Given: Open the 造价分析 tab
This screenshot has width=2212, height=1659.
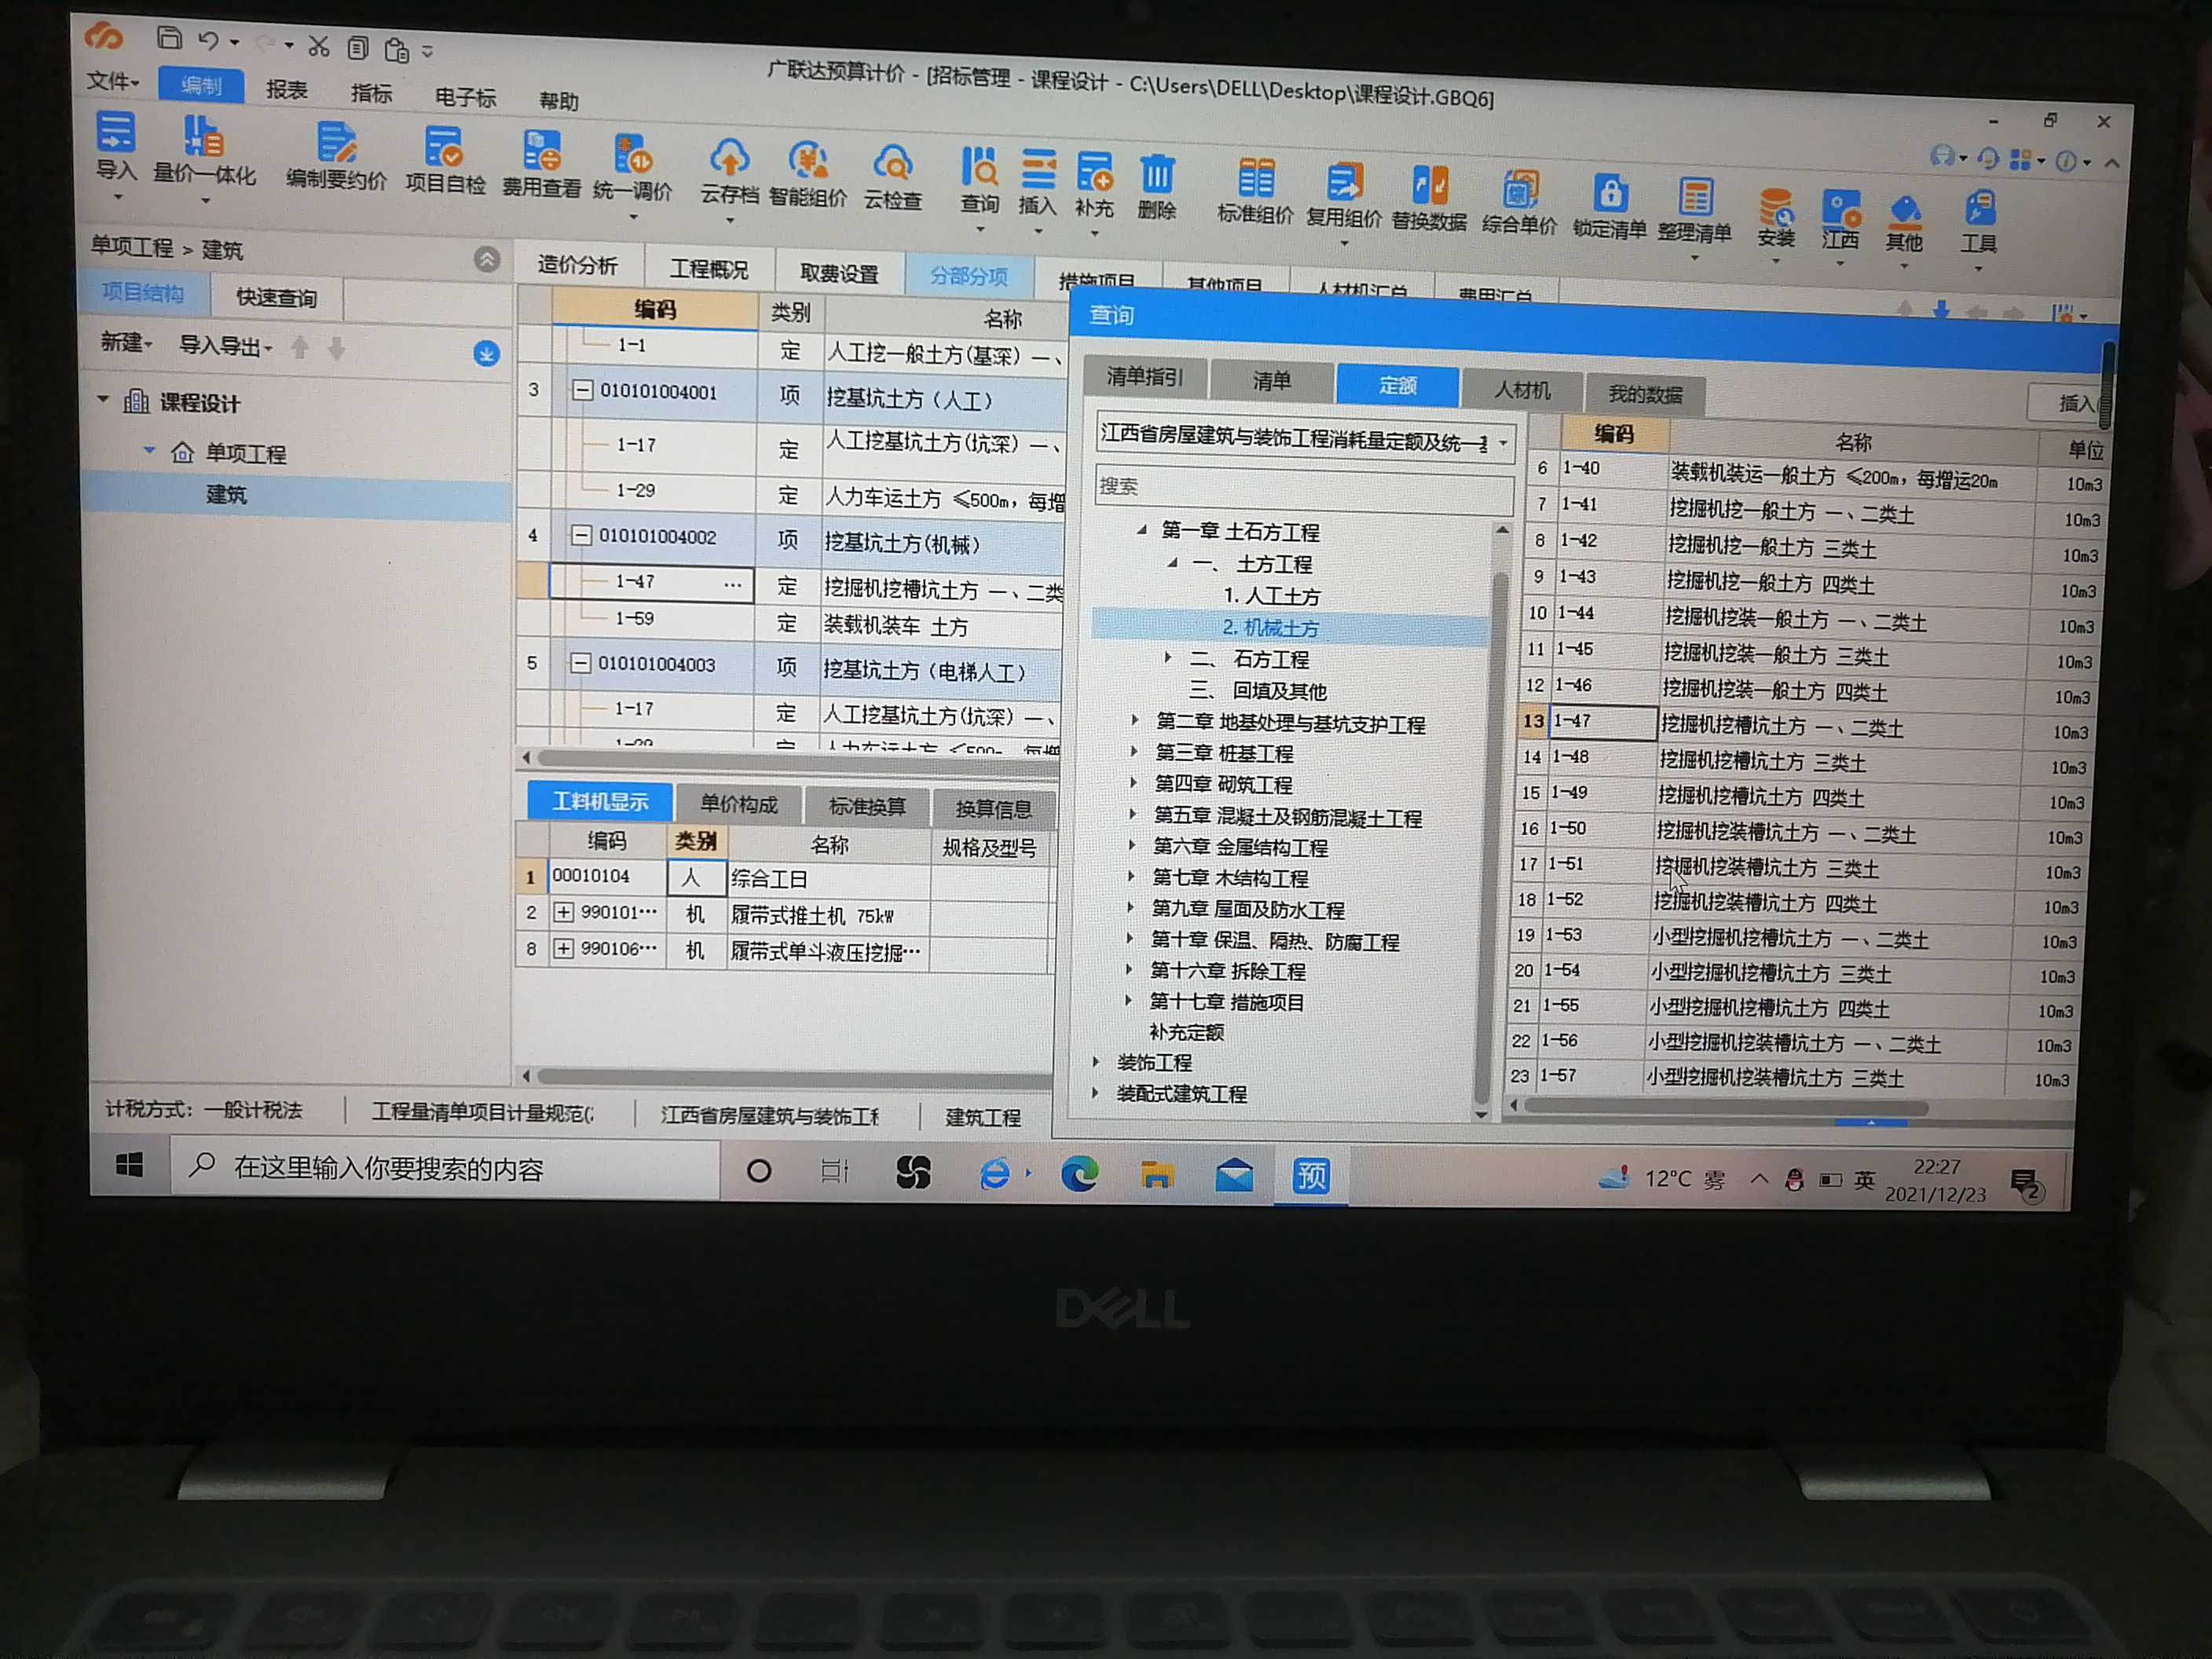Looking at the screenshot, I should point(577,264).
